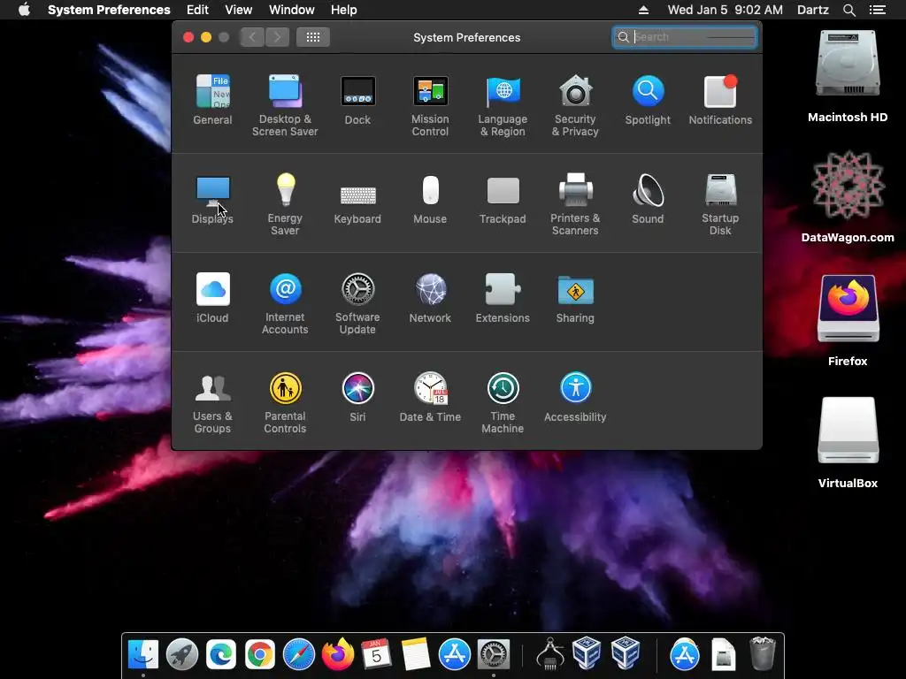This screenshot has height=679, width=906.
Task: Select the DataWagon.com desktop icon
Action: (x=848, y=196)
